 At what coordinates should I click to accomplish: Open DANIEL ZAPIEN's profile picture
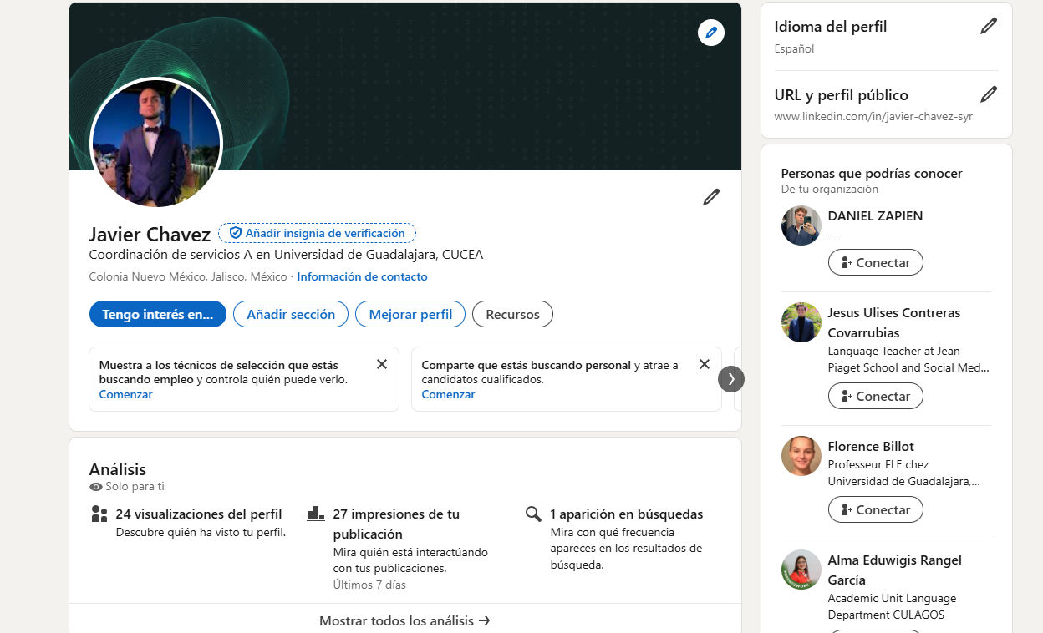click(801, 225)
